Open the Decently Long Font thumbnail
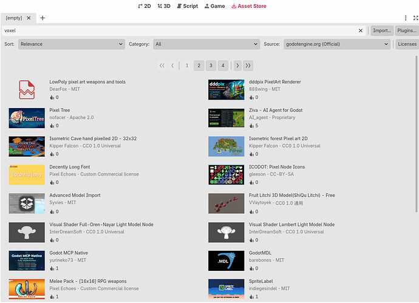This screenshot has height=303, width=419. pos(27,175)
